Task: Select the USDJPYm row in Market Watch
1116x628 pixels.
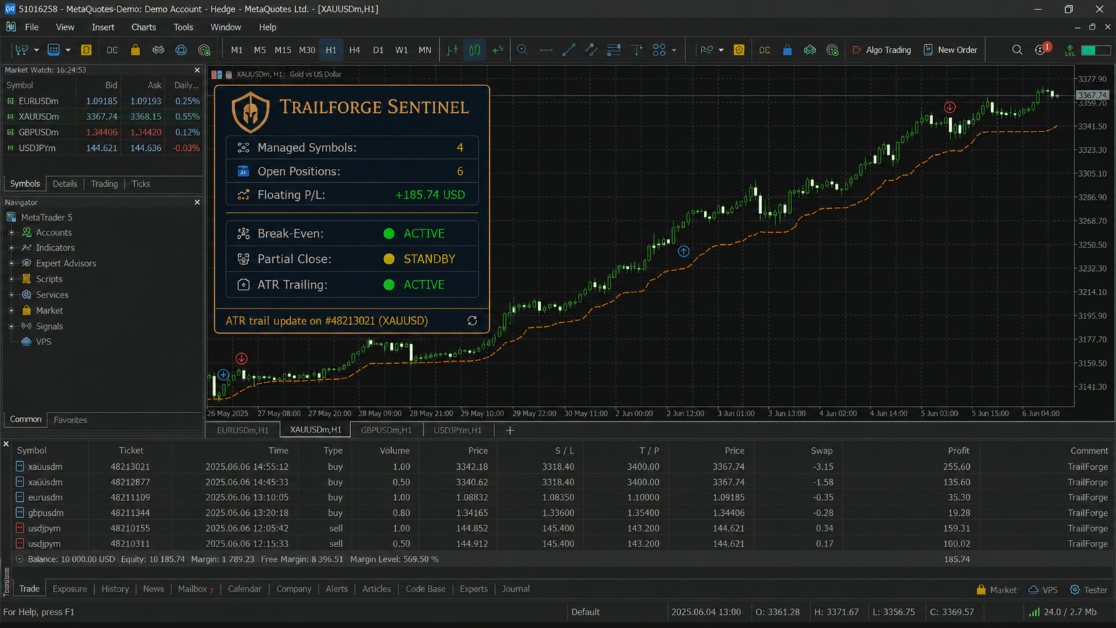Action: [x=102, y=148]
